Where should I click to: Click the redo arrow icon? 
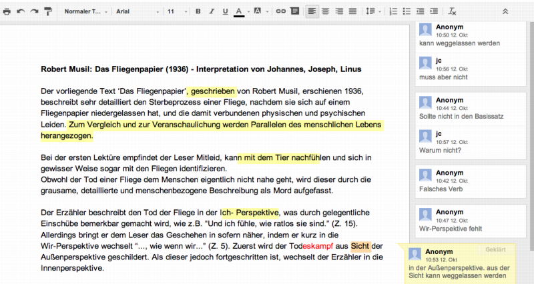tap(33, 11)
